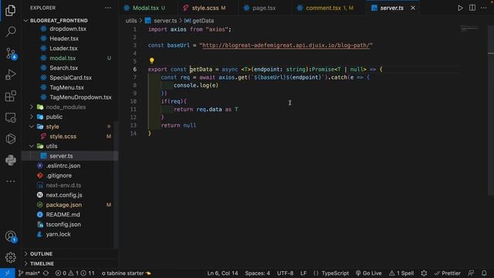Click Prettier in status bar
The width and height of the screenshot is (494, 278).
[x=448, y=273]
